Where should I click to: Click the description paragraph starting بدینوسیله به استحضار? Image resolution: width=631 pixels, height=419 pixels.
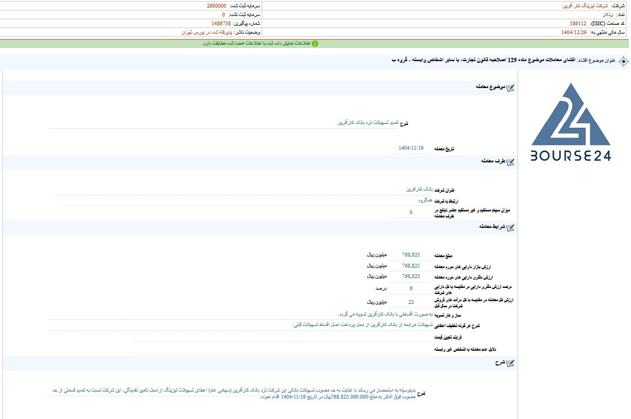coord(234,394)
